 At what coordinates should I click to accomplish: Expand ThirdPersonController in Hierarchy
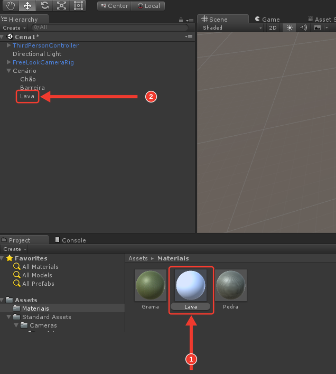pyautogui.click(x=9, y=45)
